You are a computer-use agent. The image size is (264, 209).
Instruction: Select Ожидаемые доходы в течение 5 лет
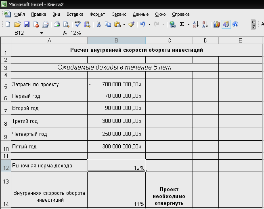click(x=115, y=67)
